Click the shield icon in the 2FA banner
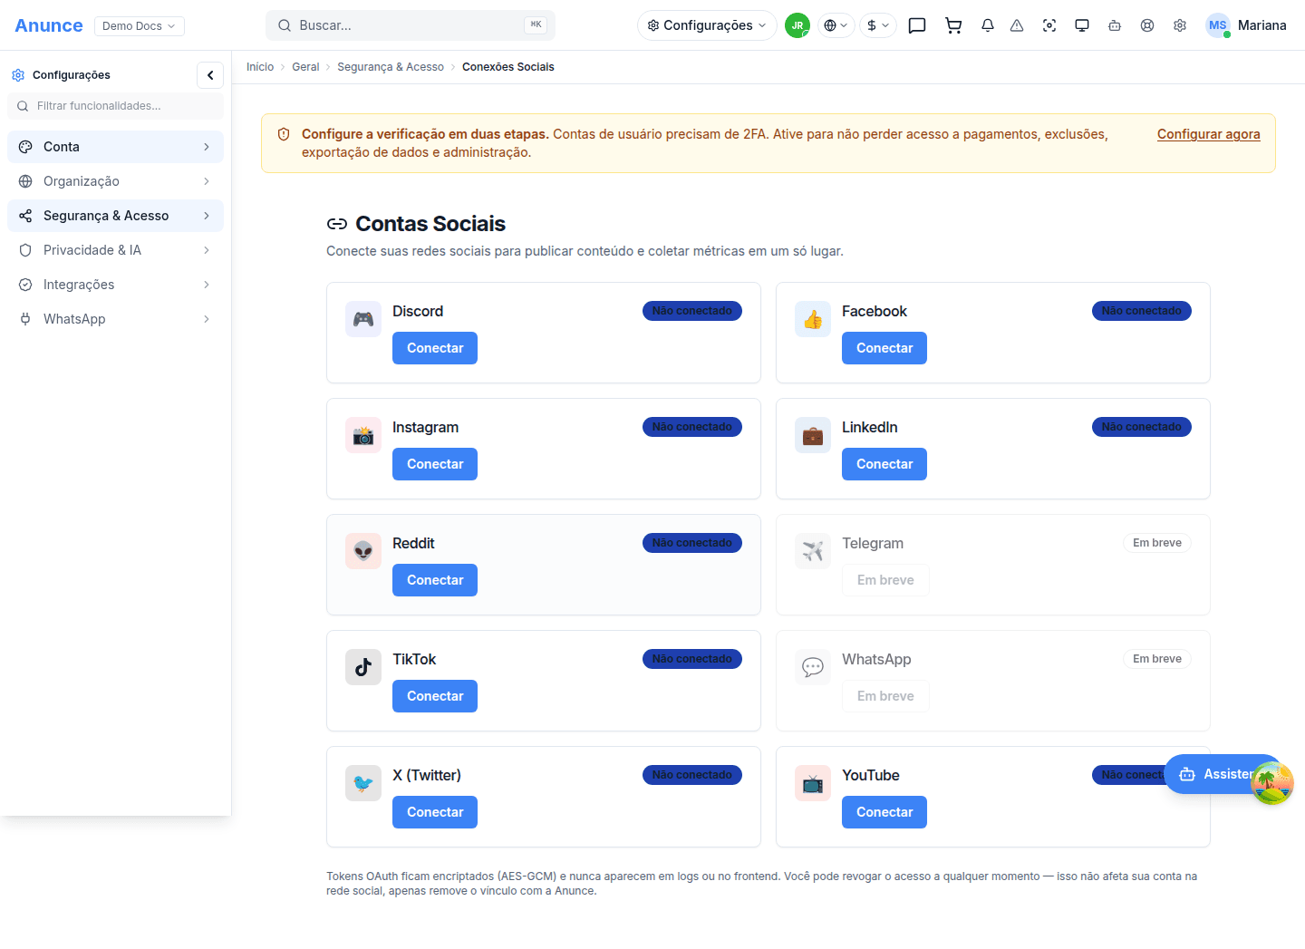Image resolution: width=1305 pixels, height=949 pixels. [x=284, y=134]
